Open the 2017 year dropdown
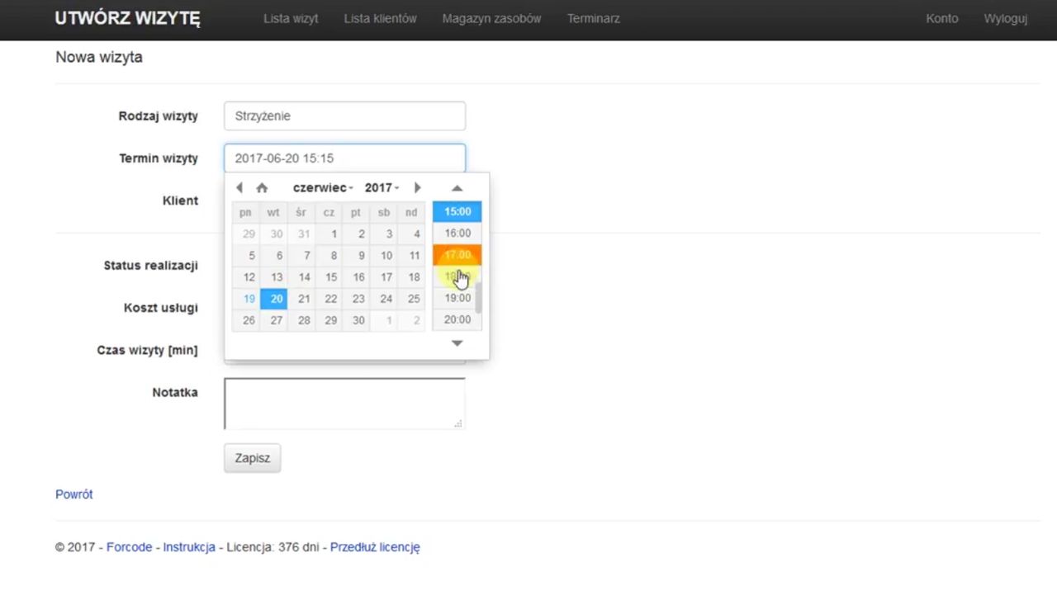The image size is (1057, 595). 382,188
